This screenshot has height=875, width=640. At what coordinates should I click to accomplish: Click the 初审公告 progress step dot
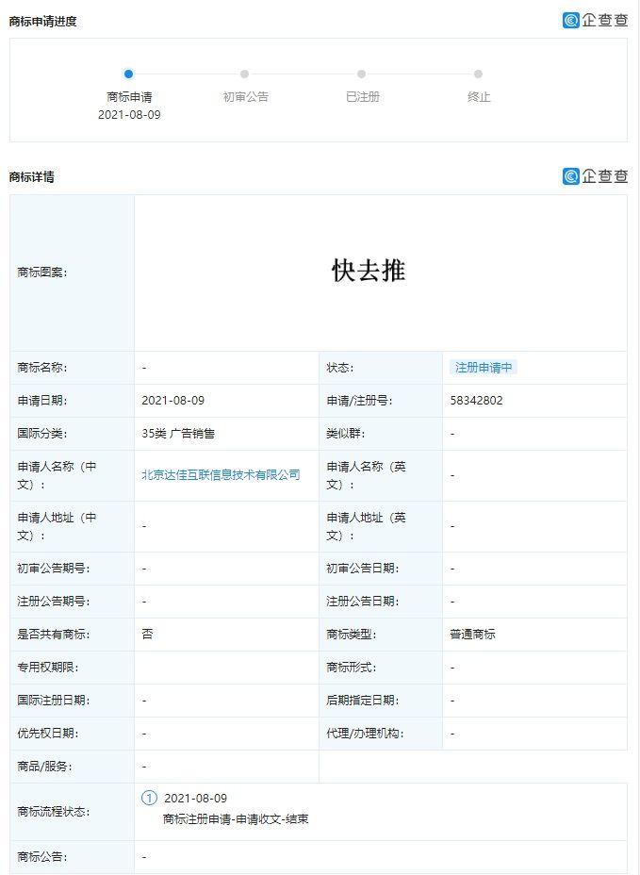(x=244, y=74)
